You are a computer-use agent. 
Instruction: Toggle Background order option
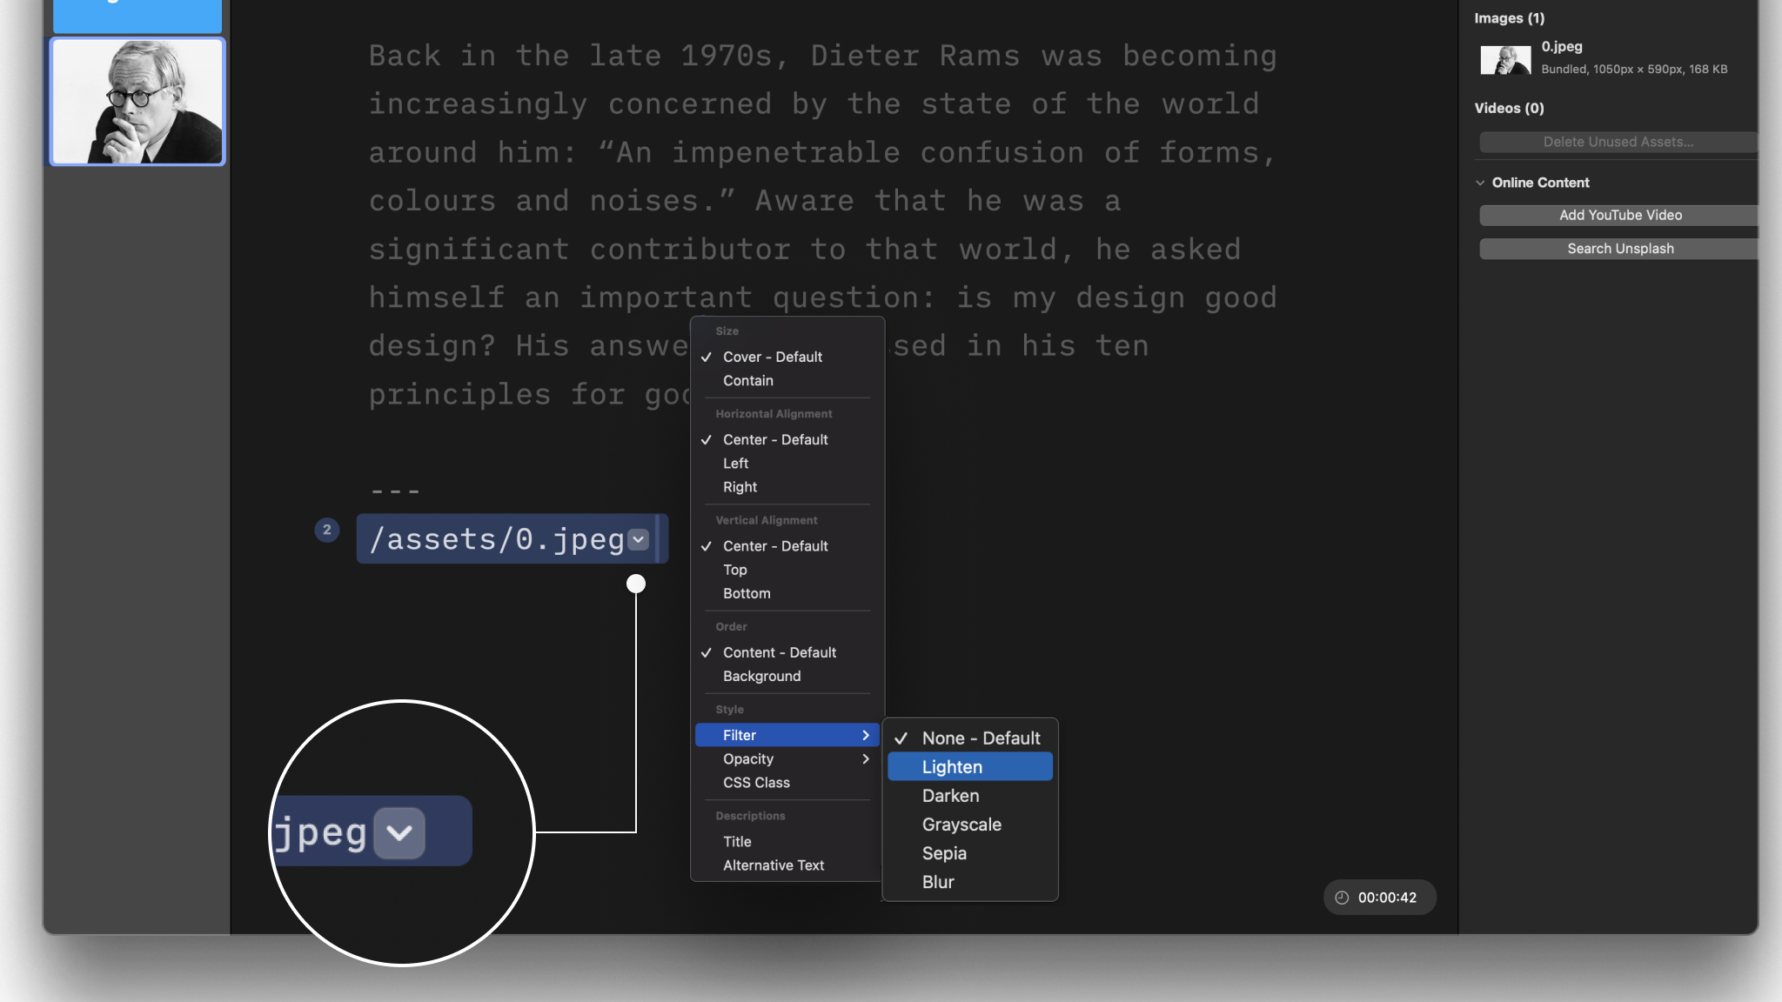pyautogui.click(x=760, y=677)
